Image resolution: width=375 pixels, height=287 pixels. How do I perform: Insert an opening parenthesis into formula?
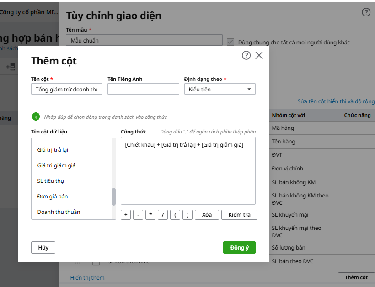tap(175, 215)
